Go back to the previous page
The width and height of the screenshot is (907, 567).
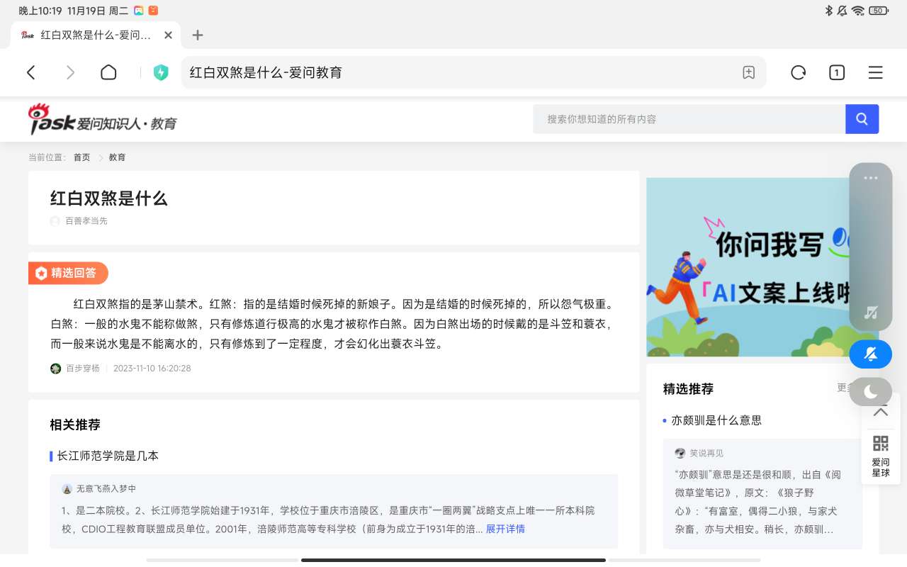(x=31, y=72)
